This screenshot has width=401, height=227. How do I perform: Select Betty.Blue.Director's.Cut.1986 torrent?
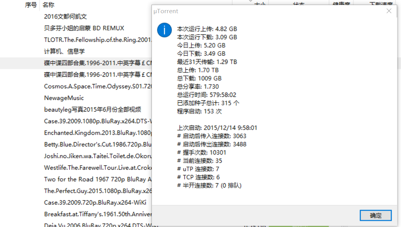pyautogui.click(x=98, y=144)
